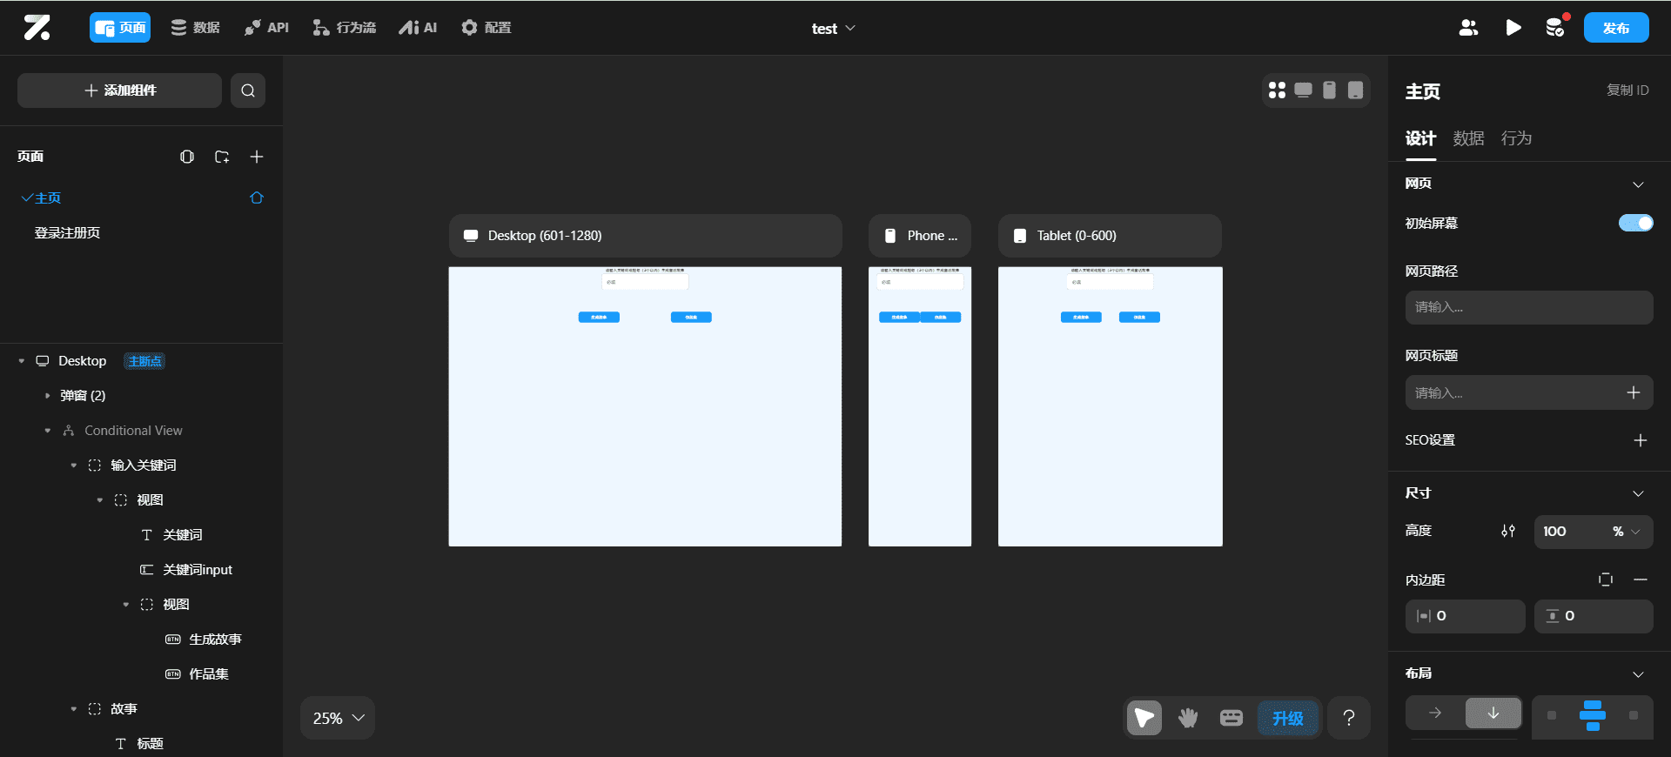
Task: Click the 升级 upgrade button
Action: point(1288,718)
